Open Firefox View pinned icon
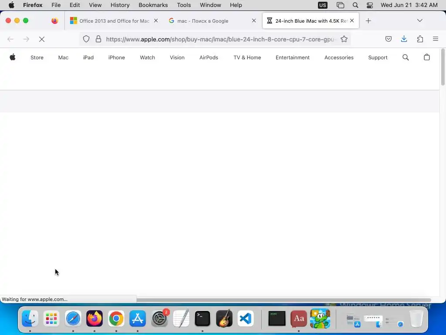This screenshot has height=335, width=446. (x=55, y=21)
